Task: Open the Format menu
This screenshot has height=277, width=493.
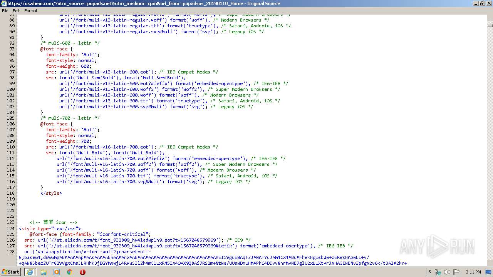Action: click(31, 11)
